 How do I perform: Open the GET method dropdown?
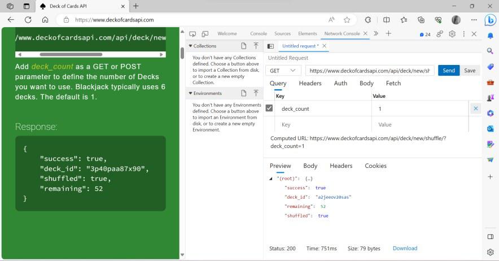coord(283,71)
